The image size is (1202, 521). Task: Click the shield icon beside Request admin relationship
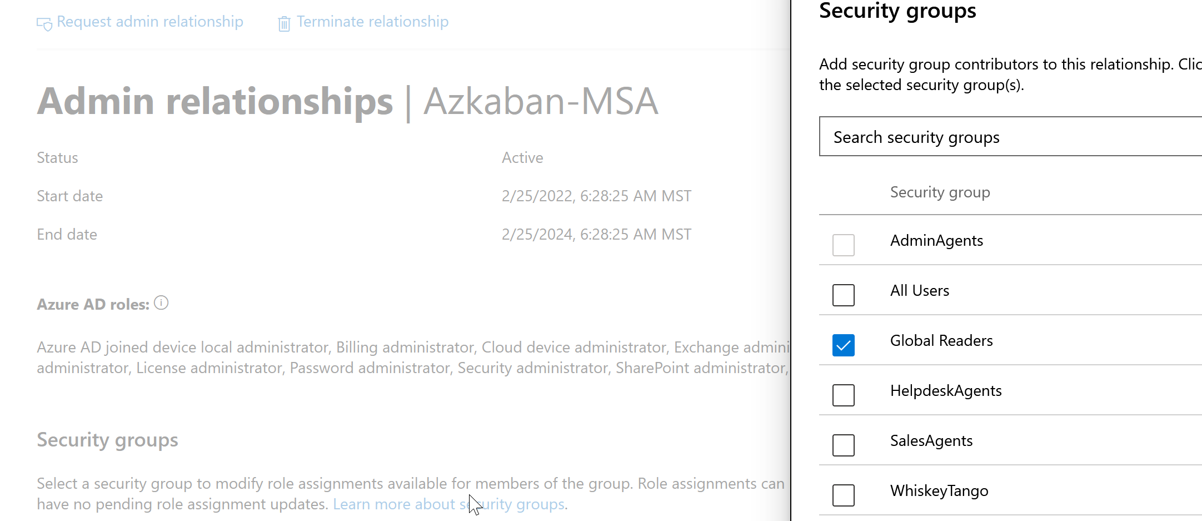click(44, 23)
